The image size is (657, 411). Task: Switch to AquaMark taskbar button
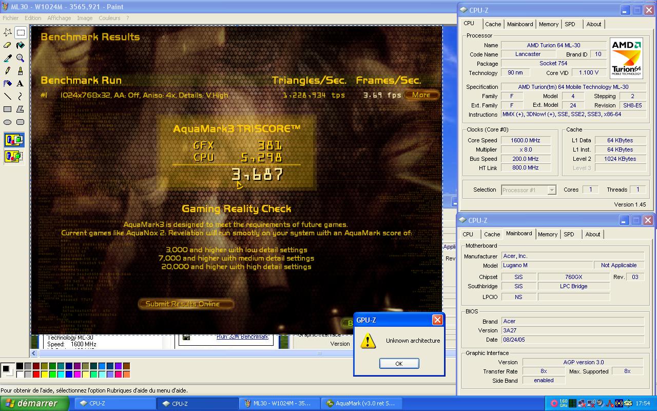point(362,403)
